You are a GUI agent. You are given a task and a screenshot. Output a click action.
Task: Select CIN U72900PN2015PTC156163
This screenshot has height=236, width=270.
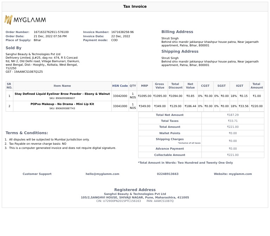(118, 201)
